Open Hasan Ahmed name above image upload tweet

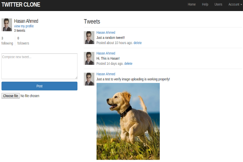pos(106,74)
